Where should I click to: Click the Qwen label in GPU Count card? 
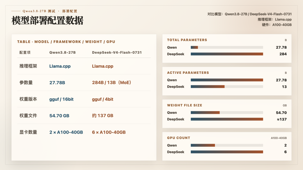[172, 145]
